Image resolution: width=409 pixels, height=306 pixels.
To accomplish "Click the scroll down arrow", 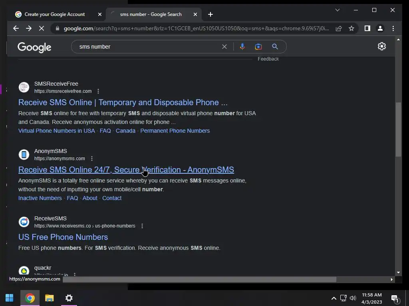I will (x=398, y=273).
